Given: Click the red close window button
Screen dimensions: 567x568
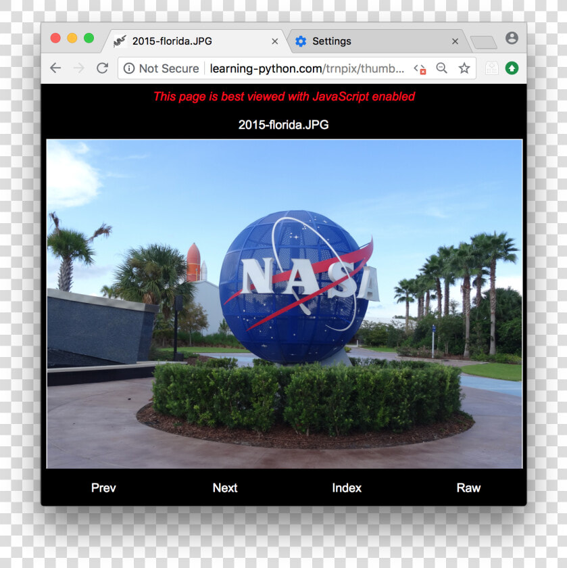Looking at the screenshot, I should click(x=55, y=38).
